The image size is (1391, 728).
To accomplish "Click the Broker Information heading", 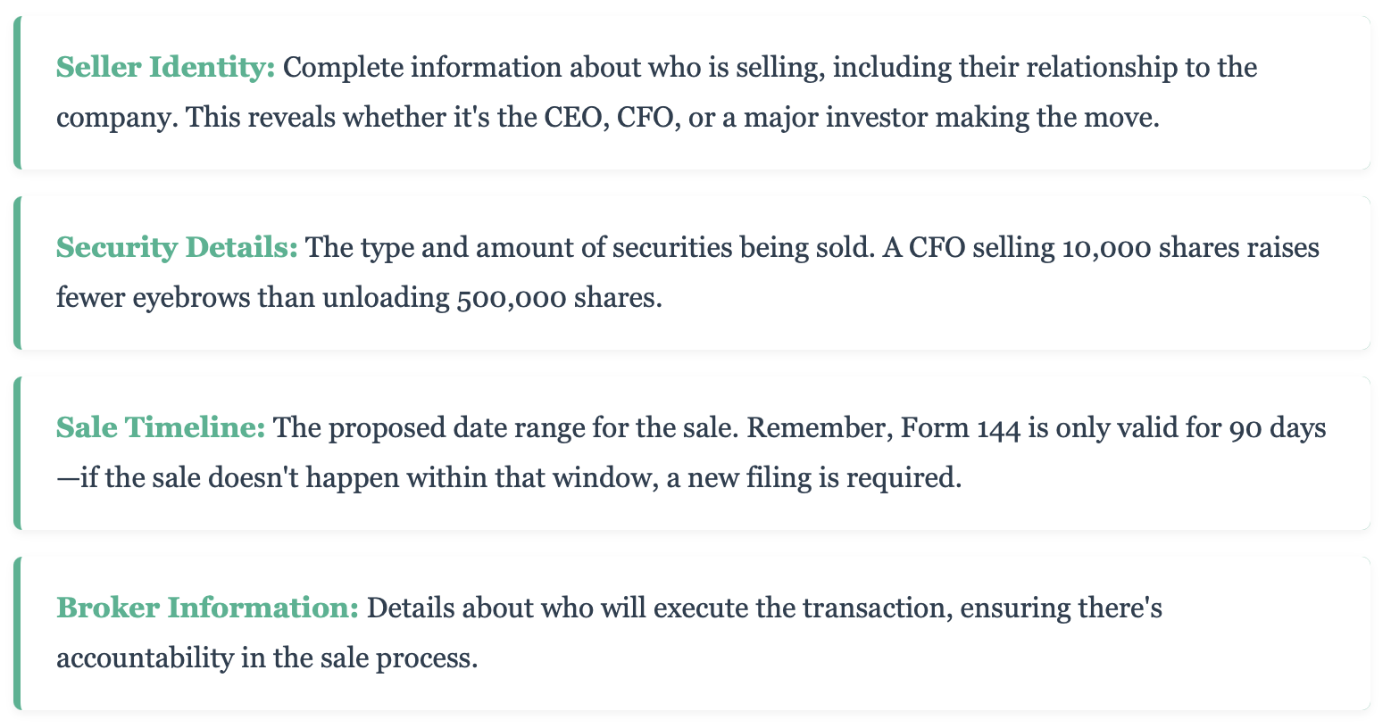I will (x=207, y=608).
